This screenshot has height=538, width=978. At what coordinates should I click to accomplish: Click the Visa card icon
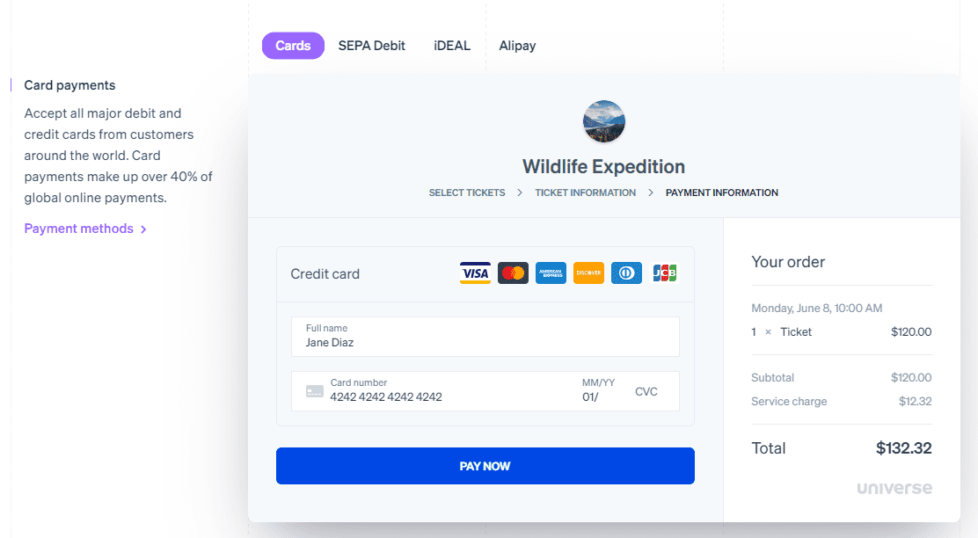click(475, 273)
